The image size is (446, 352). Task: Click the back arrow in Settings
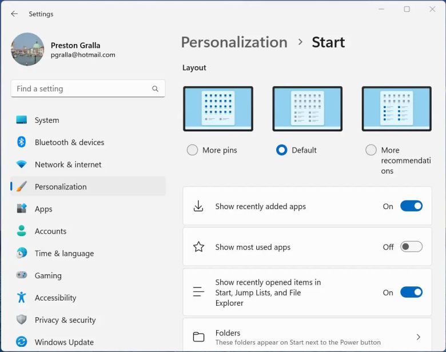[x=14, y=14]
